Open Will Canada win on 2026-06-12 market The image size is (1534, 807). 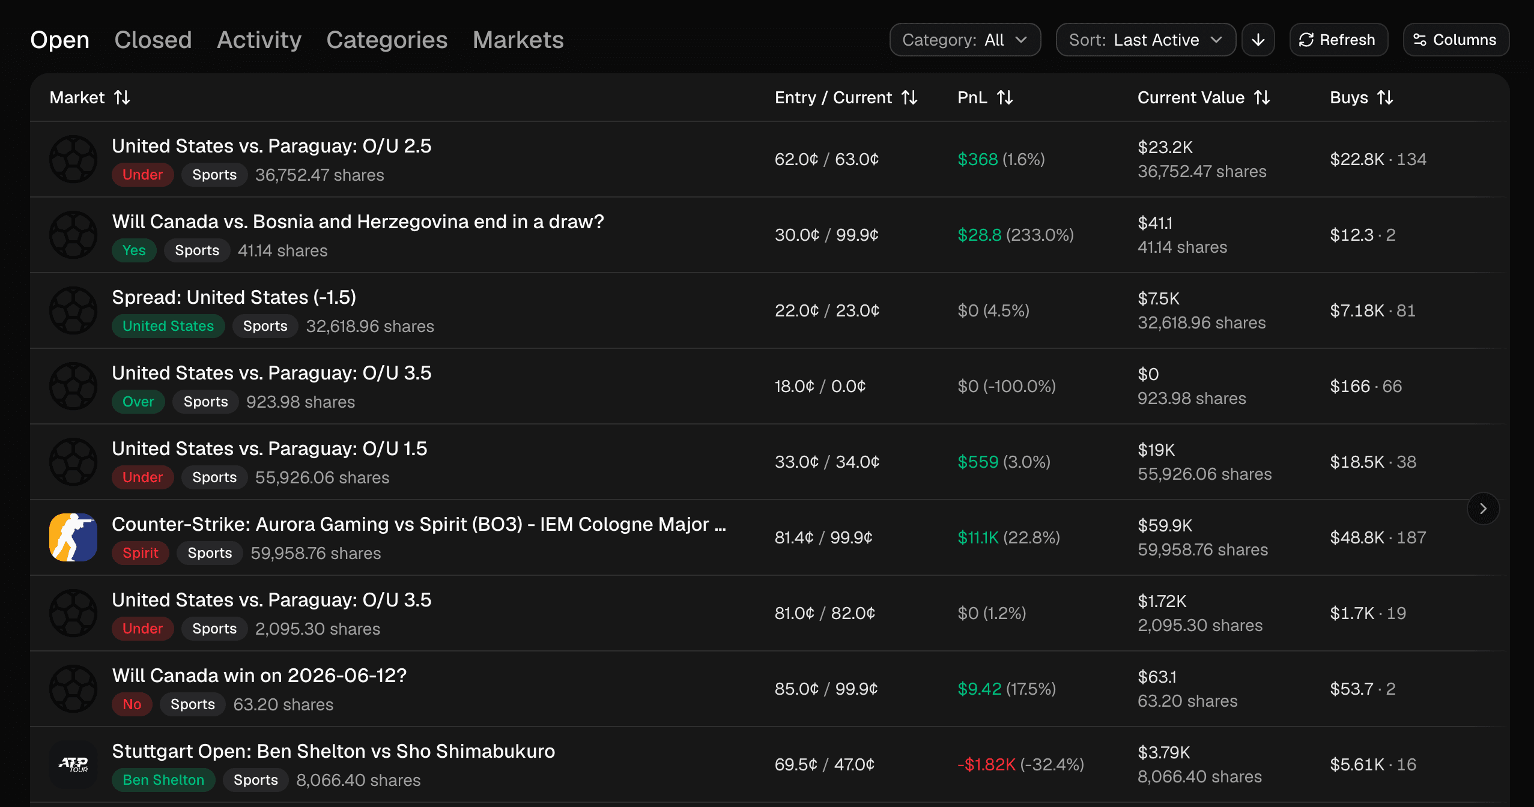[x=259, y=676]
